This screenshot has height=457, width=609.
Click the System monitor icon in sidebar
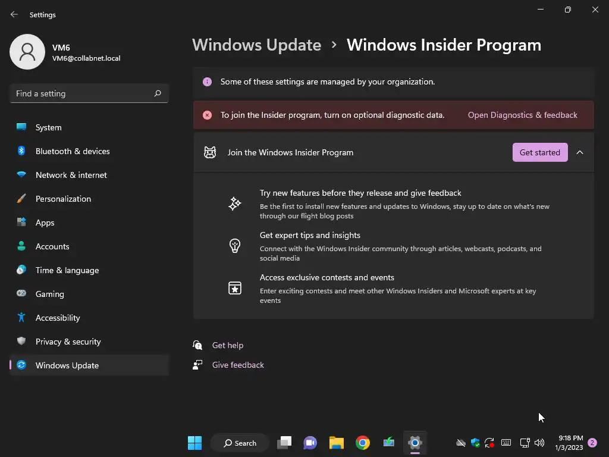pyautogui.click(x=21, y=127)
